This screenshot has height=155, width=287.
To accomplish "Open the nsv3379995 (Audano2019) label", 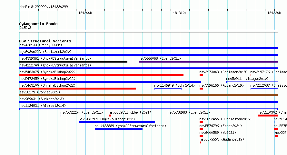I will pyautogui.click(x=222, y=139).
